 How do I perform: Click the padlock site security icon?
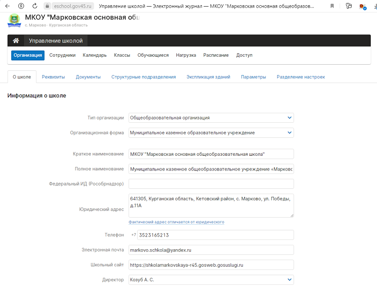tap(47, 6)
